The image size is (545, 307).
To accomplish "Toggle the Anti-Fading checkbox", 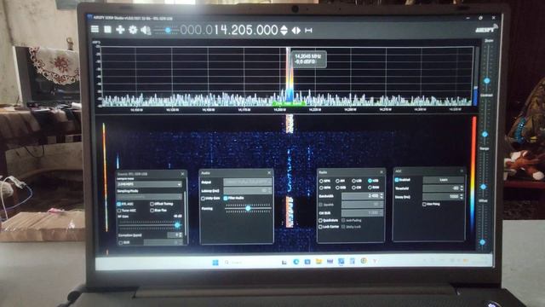I will tap(343, 220).
